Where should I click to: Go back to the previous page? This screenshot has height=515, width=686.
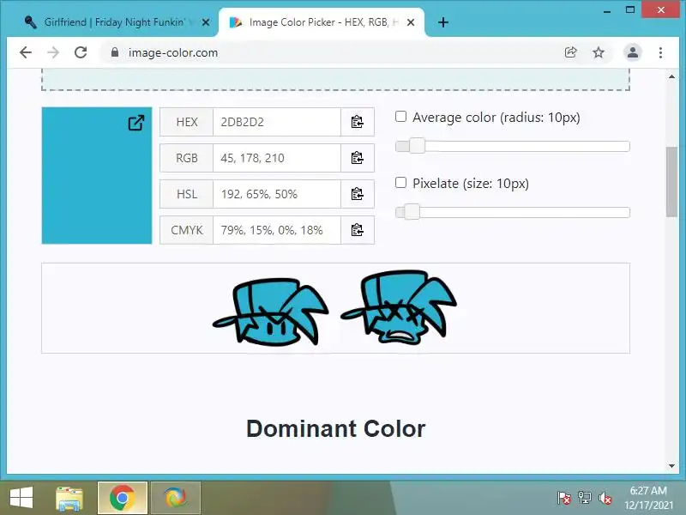pyautogui.click(x=26, y=52)
